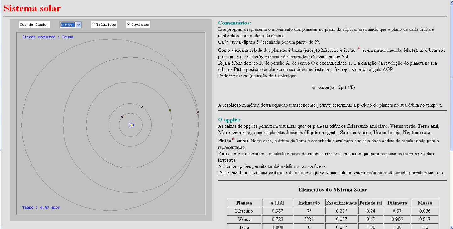Select the Jovianos radio button

[129, 24]
